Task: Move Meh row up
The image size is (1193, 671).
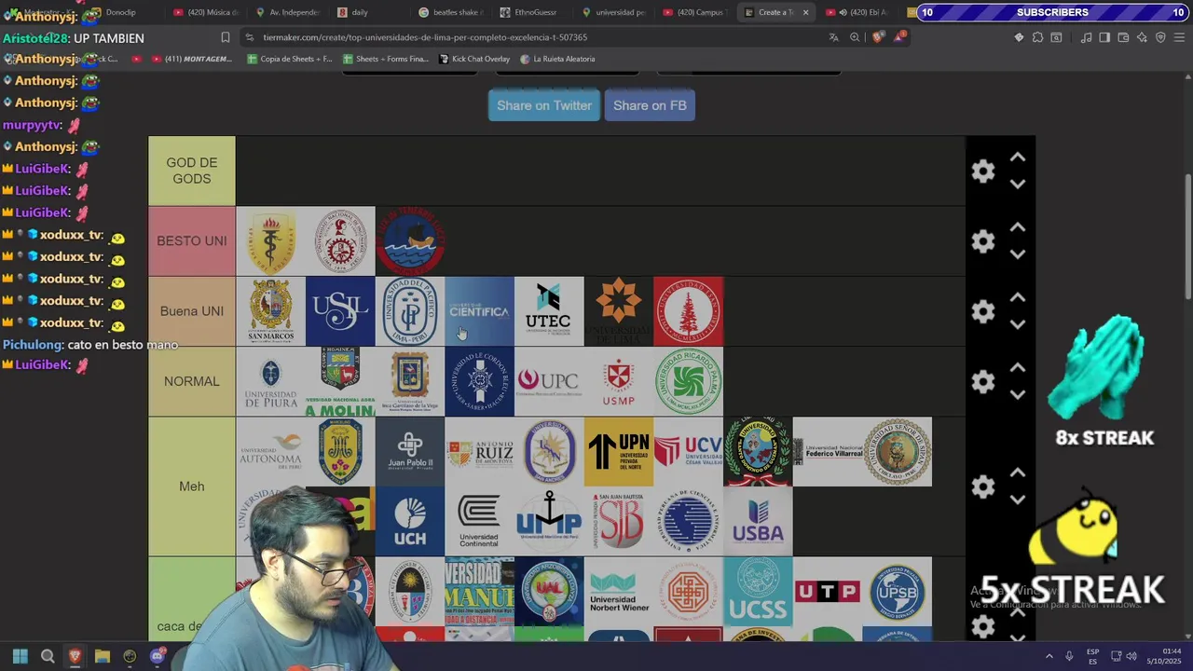Action: point(1018,472)
